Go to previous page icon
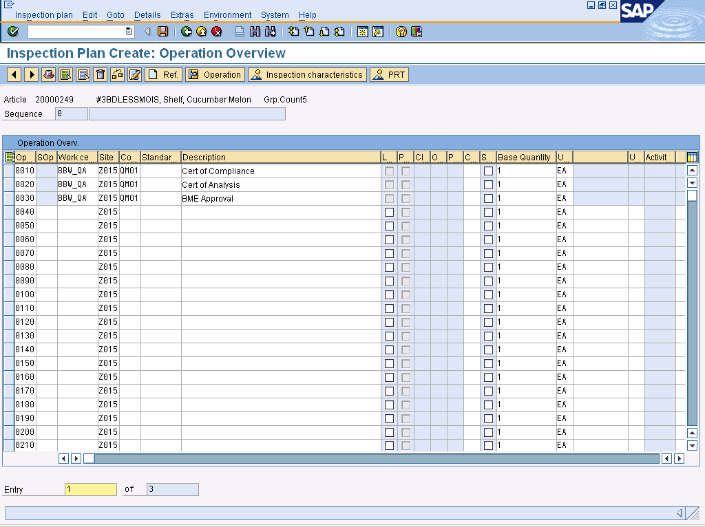 click(309, 32)
